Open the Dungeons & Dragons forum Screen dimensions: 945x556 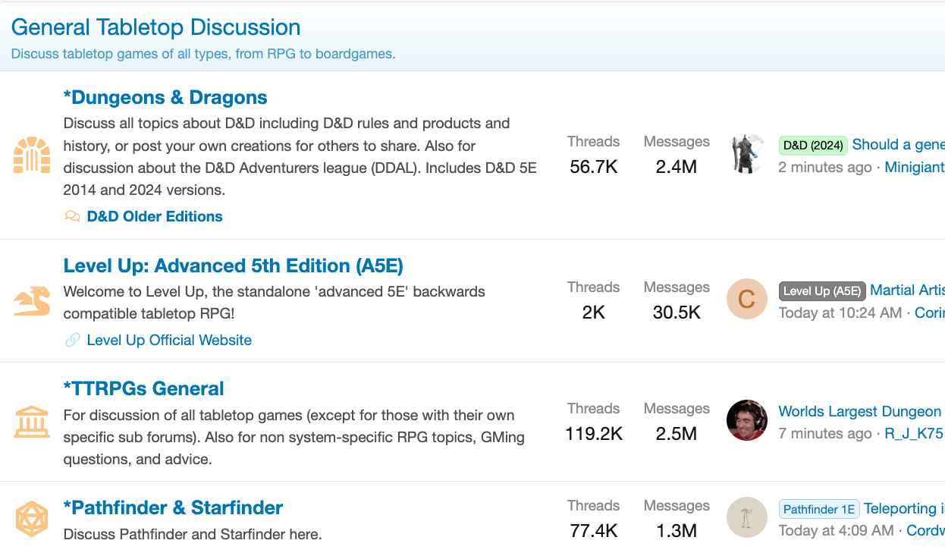coord(165,97)
